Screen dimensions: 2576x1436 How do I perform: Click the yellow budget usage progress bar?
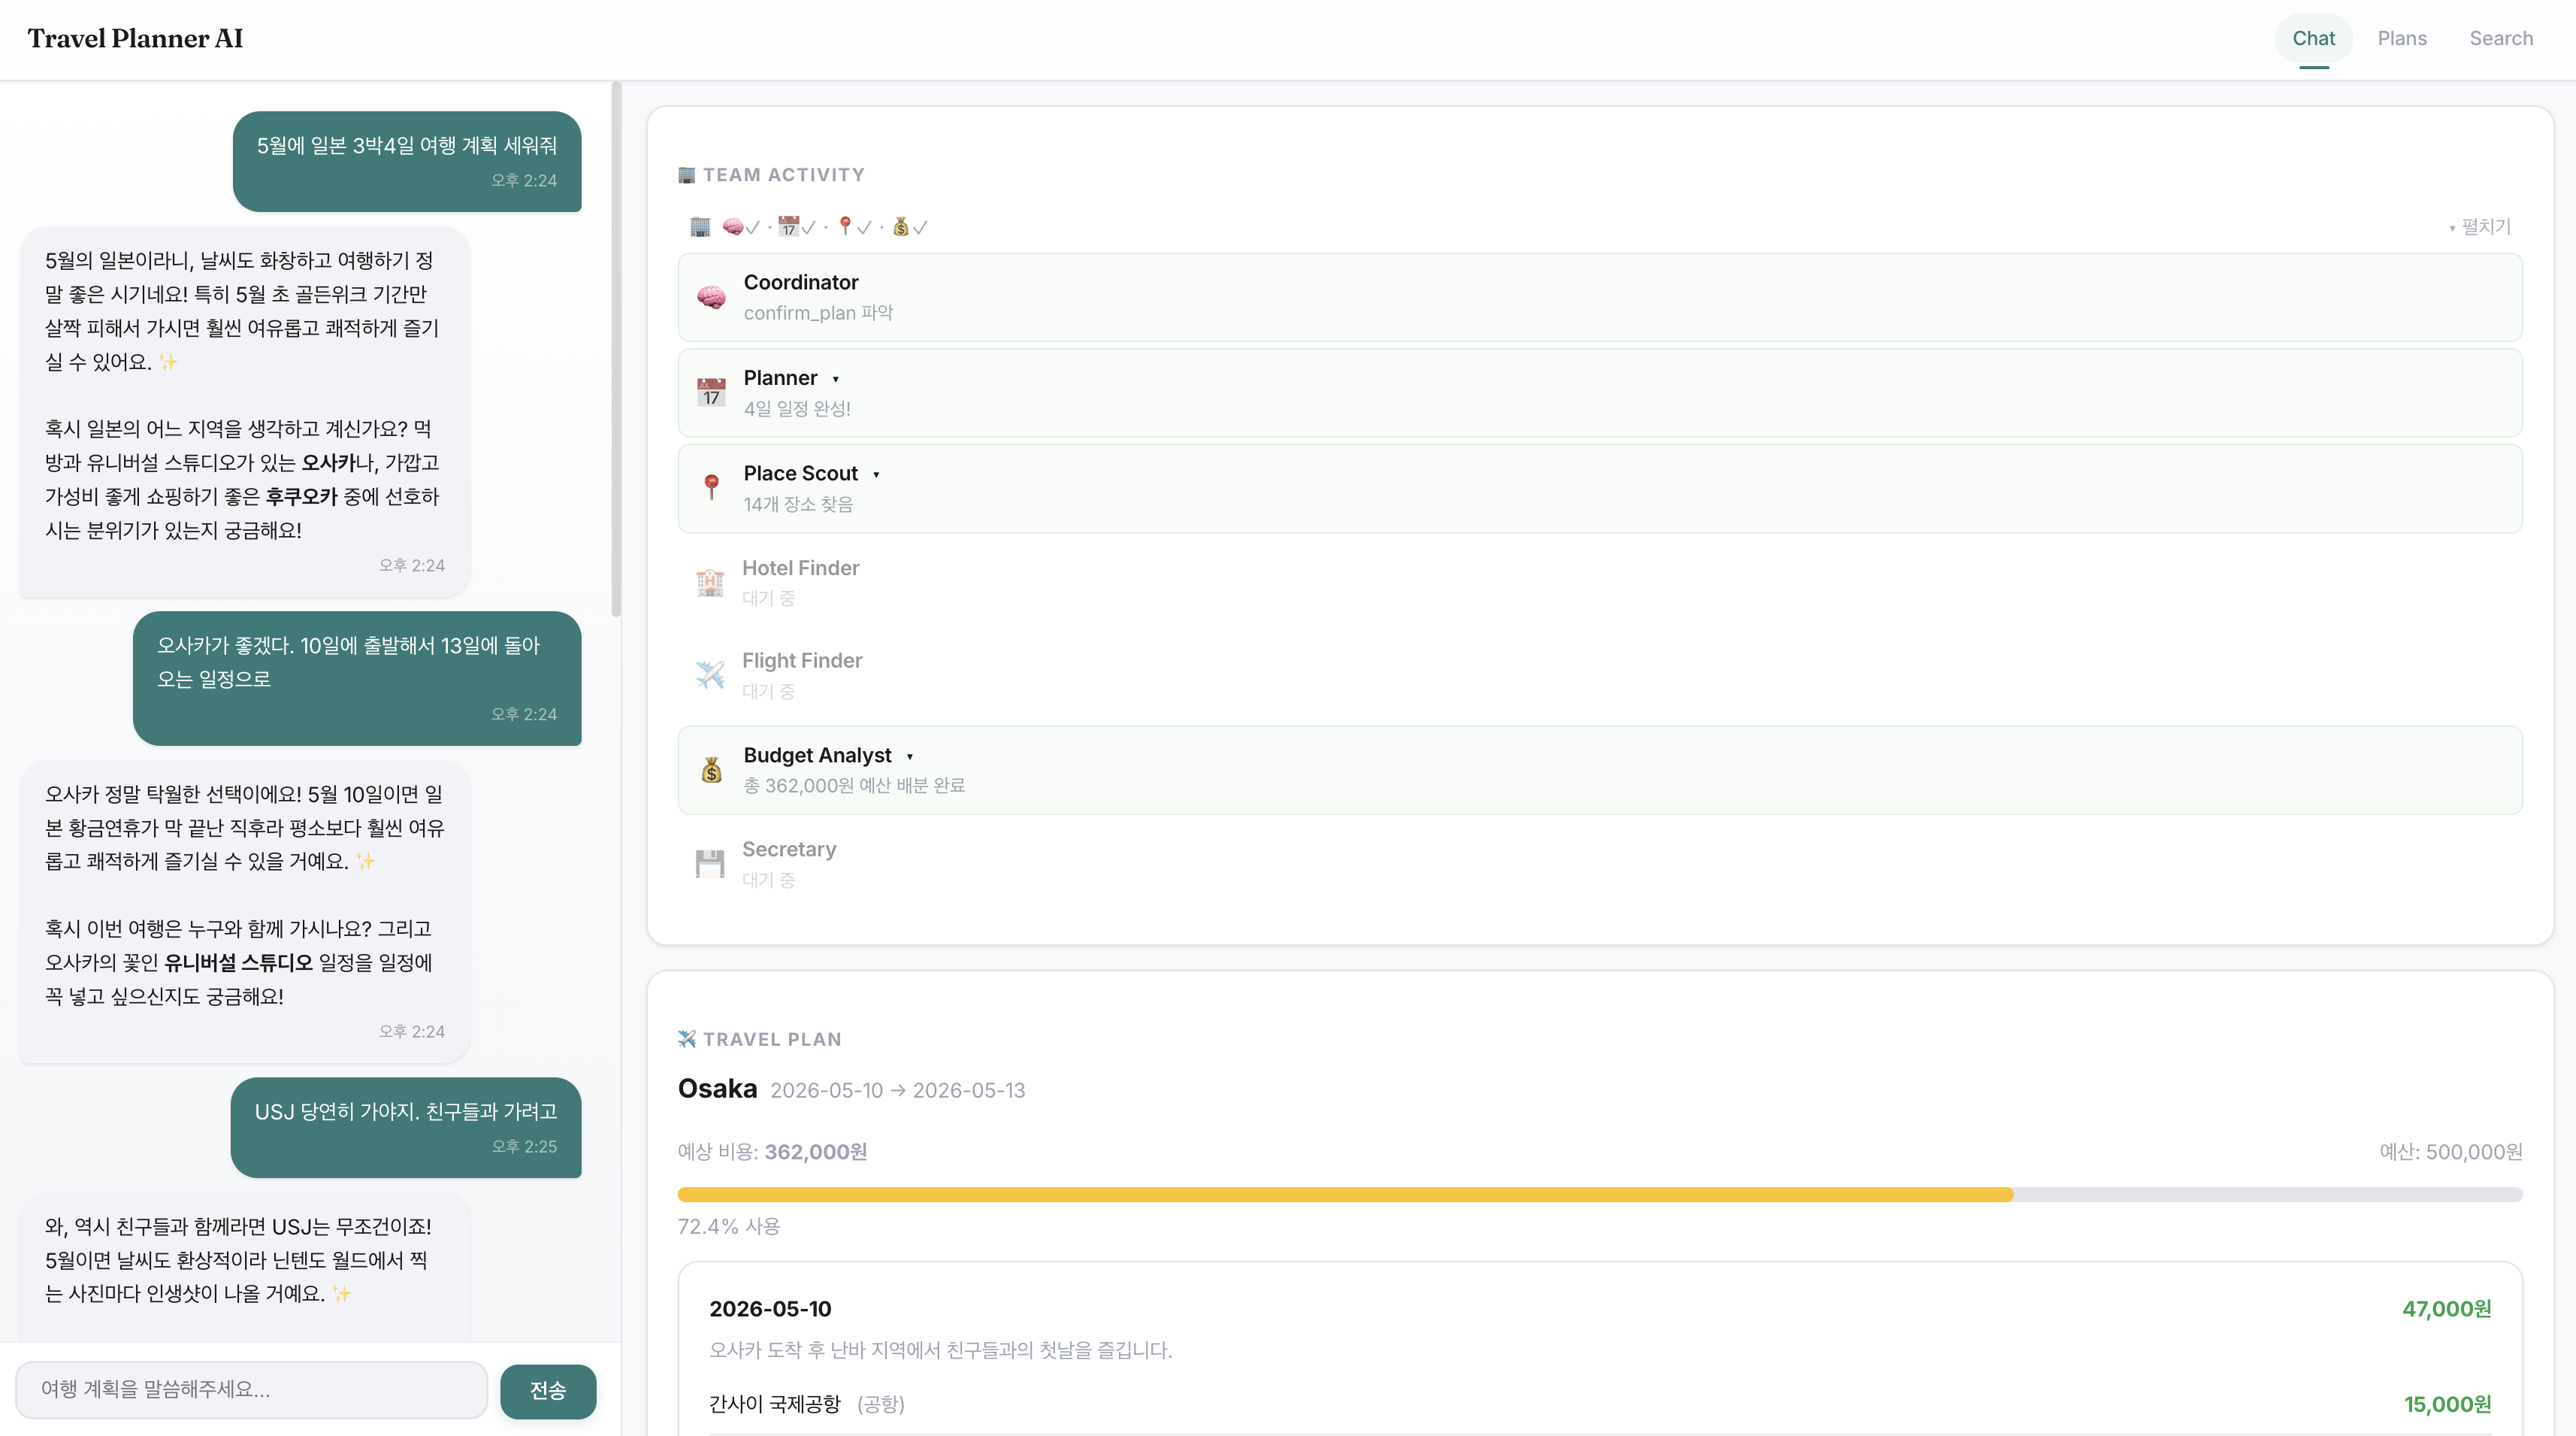[1345, 1195]
